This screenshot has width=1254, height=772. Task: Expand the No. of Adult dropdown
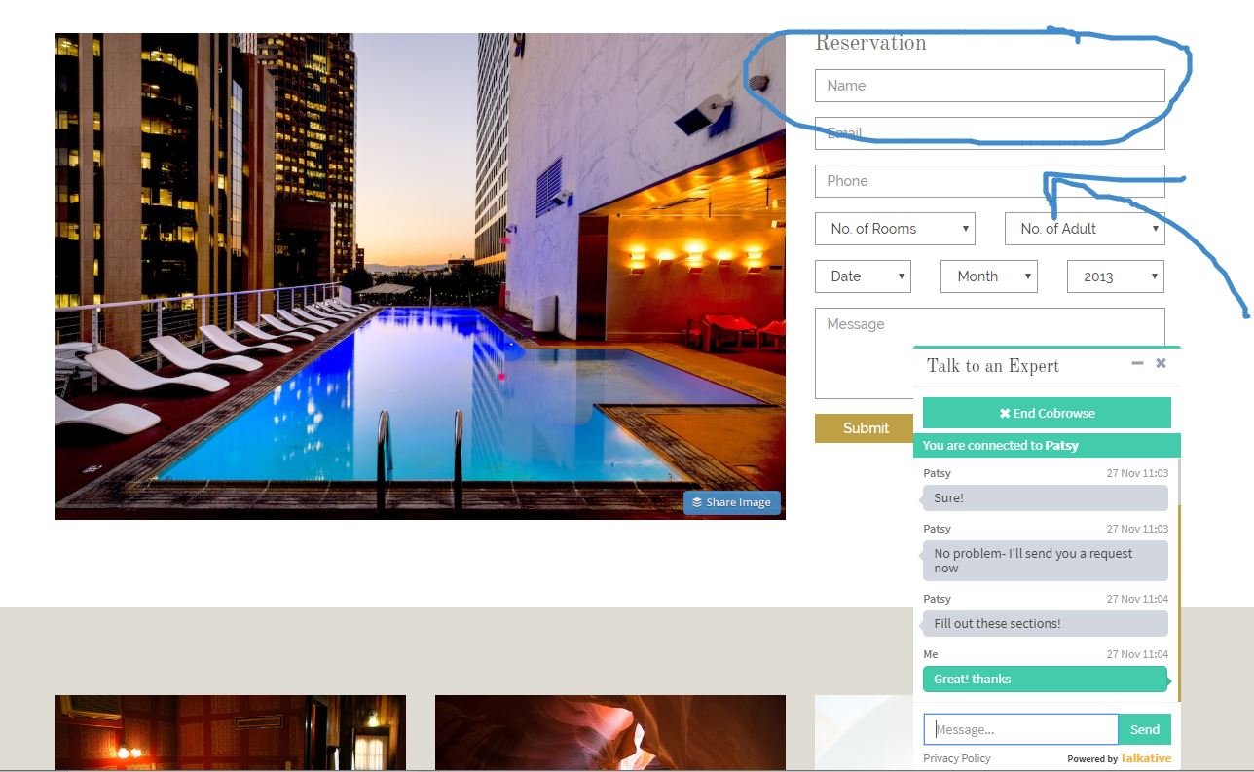(x=1085, y=229)
